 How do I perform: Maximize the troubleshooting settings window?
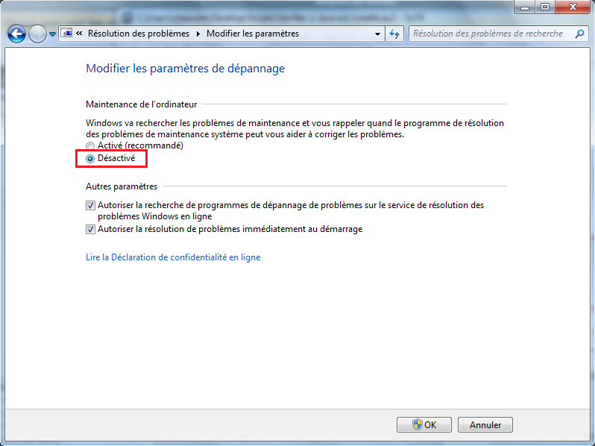pos(545,7)
